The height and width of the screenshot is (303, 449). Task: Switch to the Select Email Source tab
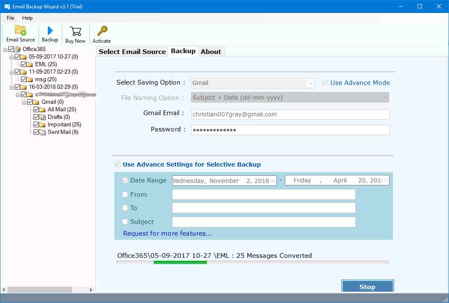(x=132, y=51)
